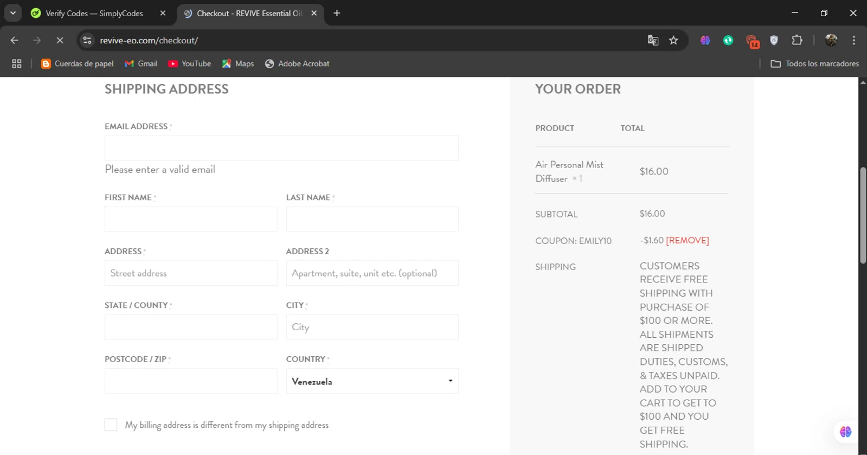
Task: Open the Extensions puzzle icon
Action: (x=797, y=40)
